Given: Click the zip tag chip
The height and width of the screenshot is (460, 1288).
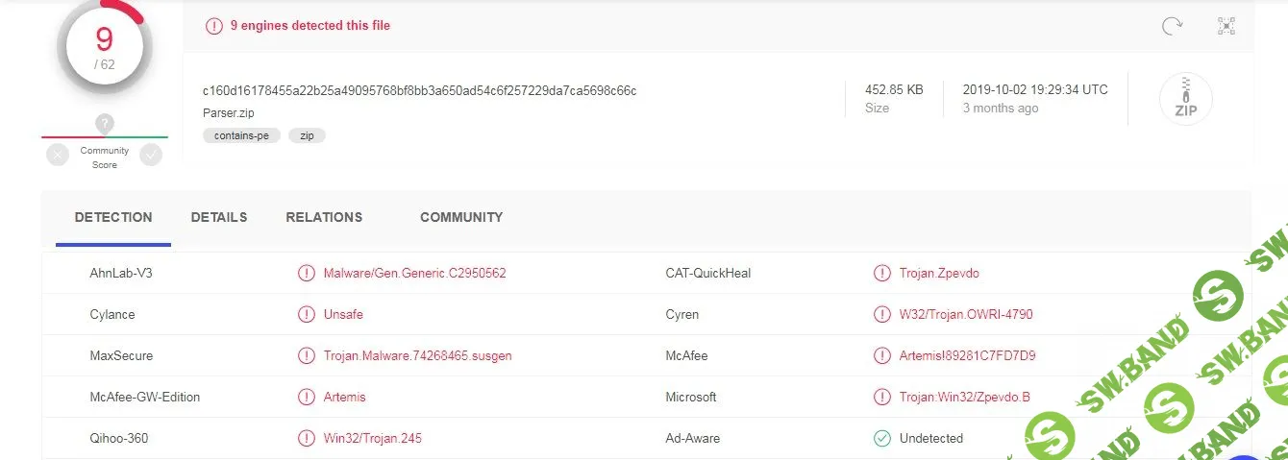Looking at the screenshot, I should [x=307, y=135].
